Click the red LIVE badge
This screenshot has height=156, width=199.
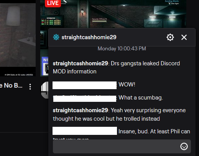coord(53,3)
